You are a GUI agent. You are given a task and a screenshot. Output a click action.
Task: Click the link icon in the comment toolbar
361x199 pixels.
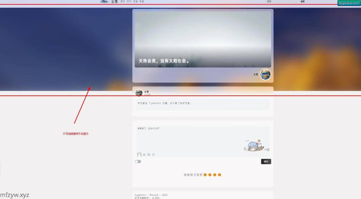(153, 155)
